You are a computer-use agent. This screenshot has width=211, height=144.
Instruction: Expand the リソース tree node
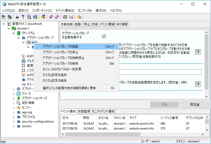[x=14, y=94]
